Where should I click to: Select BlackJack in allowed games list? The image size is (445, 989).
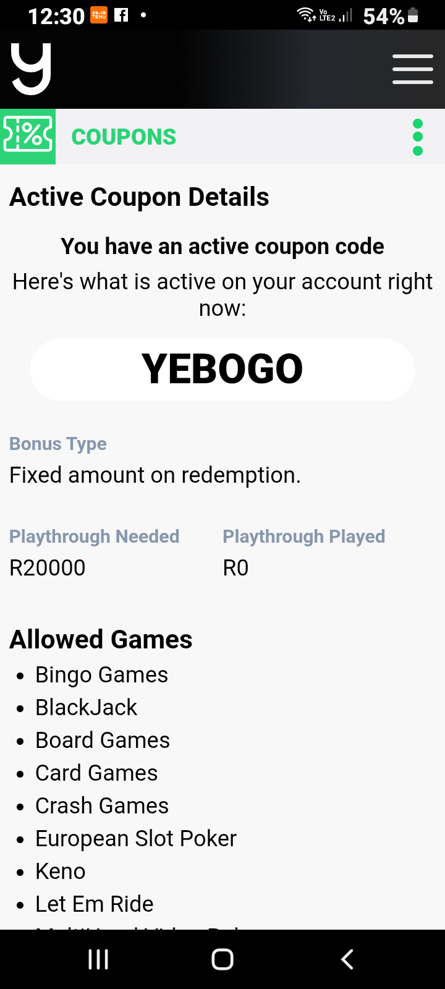tap(87, 708)
